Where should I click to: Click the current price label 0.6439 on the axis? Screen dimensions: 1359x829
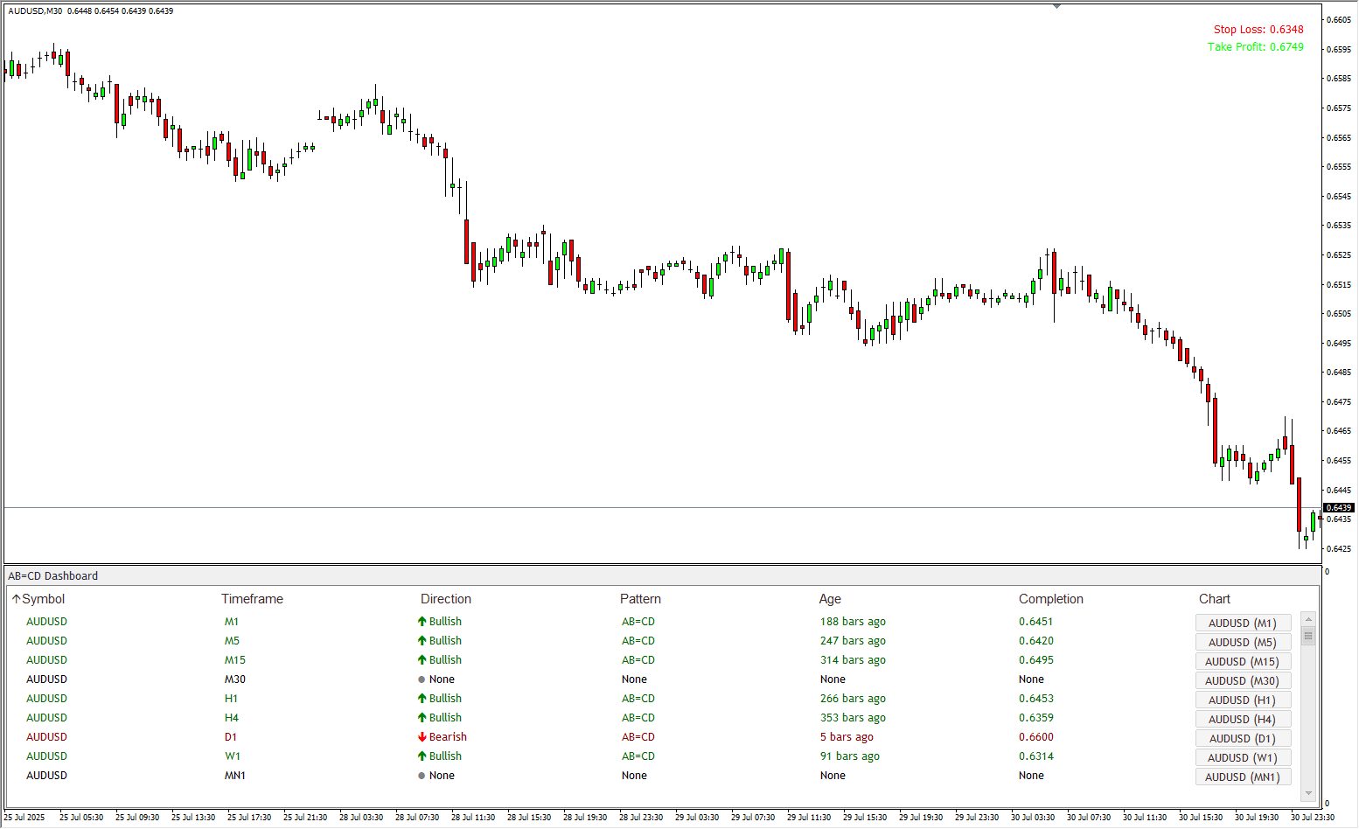1339,508
